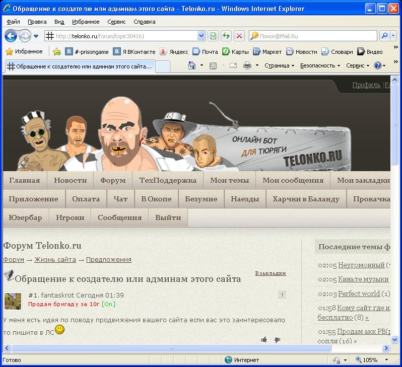402x367 pixels.
Task: Open a new blank browser tab
Action: (163, 66)
